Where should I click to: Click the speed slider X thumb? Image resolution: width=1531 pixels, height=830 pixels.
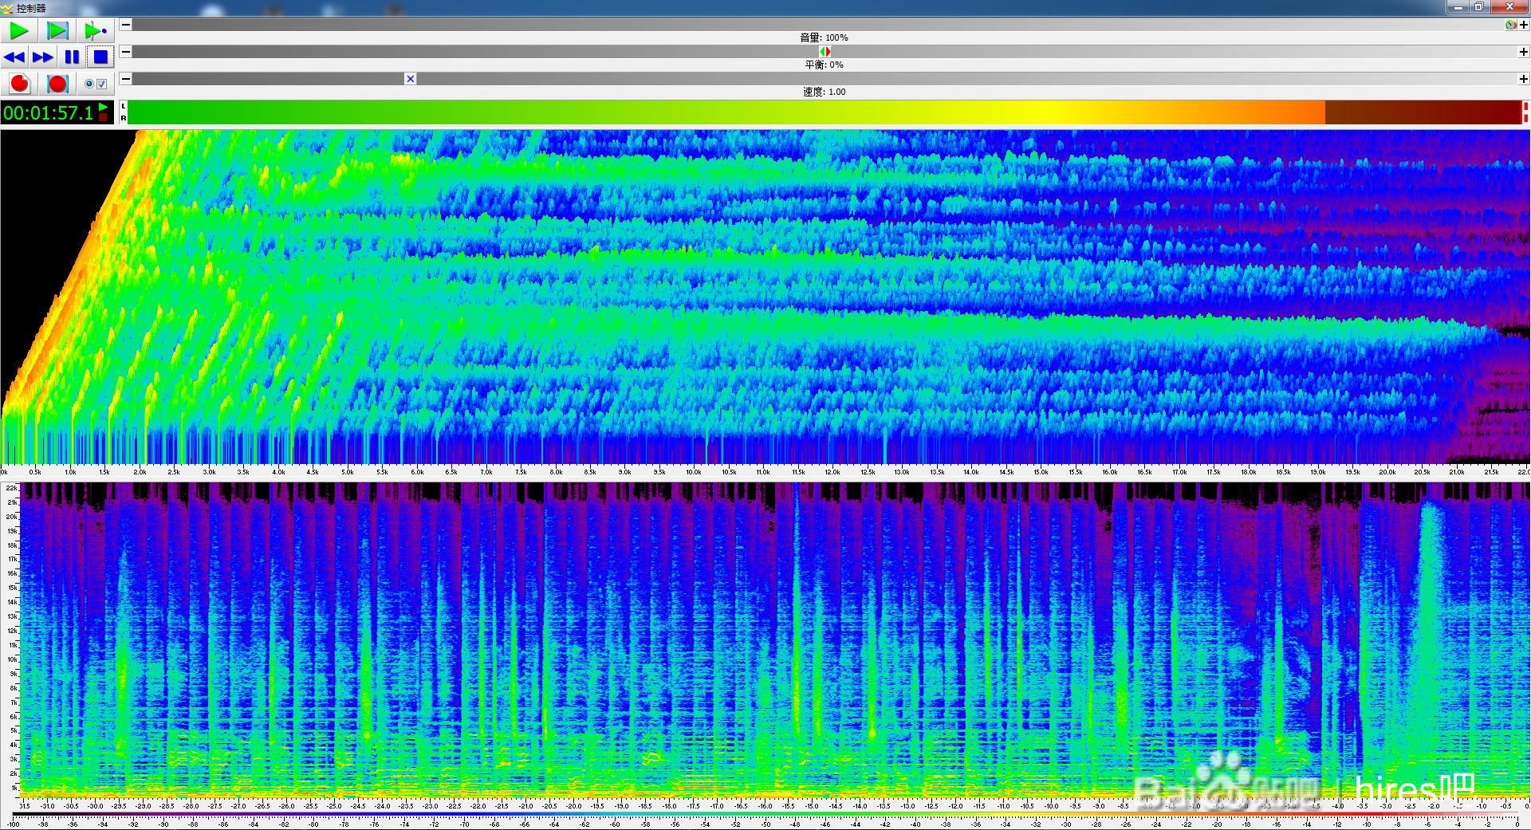pyautogui.click(x=410, y=79)
